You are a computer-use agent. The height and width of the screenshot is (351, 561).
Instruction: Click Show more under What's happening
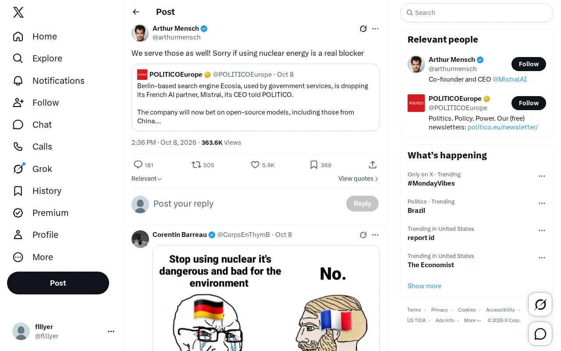[424, 286]
